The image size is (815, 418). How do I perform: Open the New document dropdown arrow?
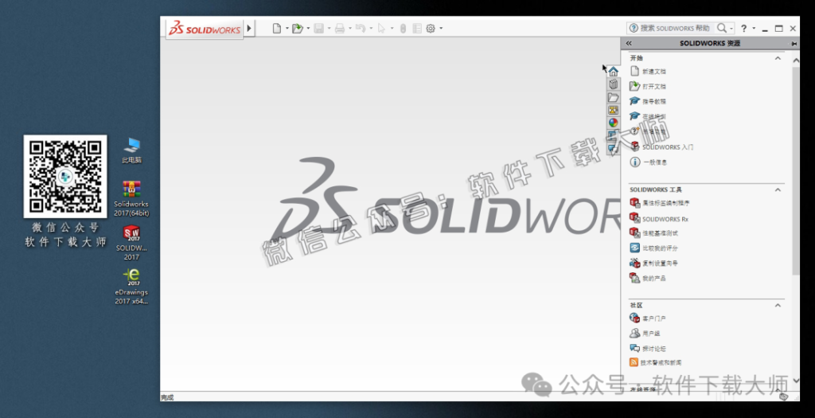[x=287, y=28]
